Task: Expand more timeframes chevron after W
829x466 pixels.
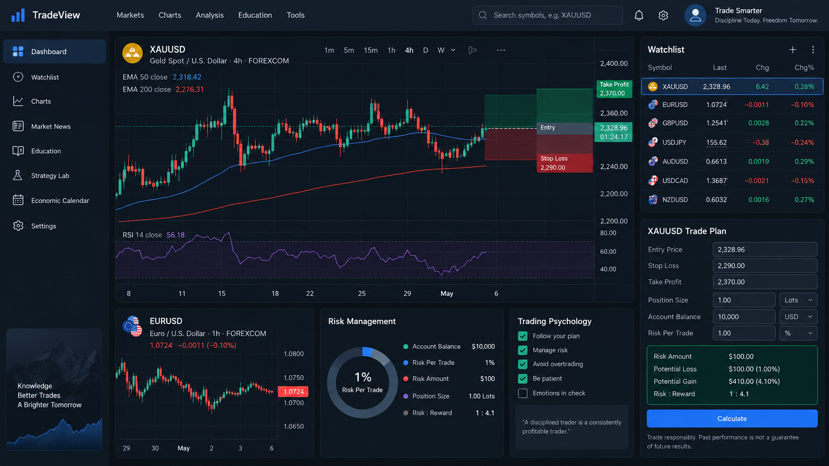Action: coord(453,50)
